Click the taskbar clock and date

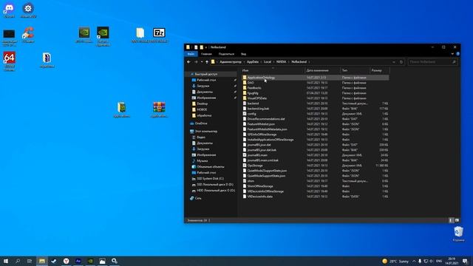click(452, 261)
